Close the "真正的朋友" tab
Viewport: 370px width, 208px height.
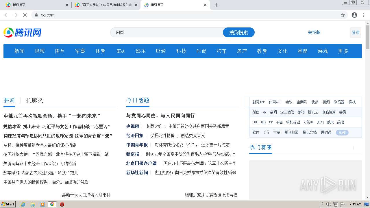click(x=136, y=5)
